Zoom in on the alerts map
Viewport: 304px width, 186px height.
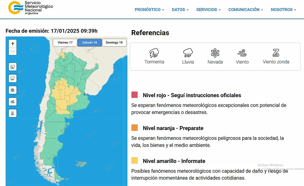12,43
